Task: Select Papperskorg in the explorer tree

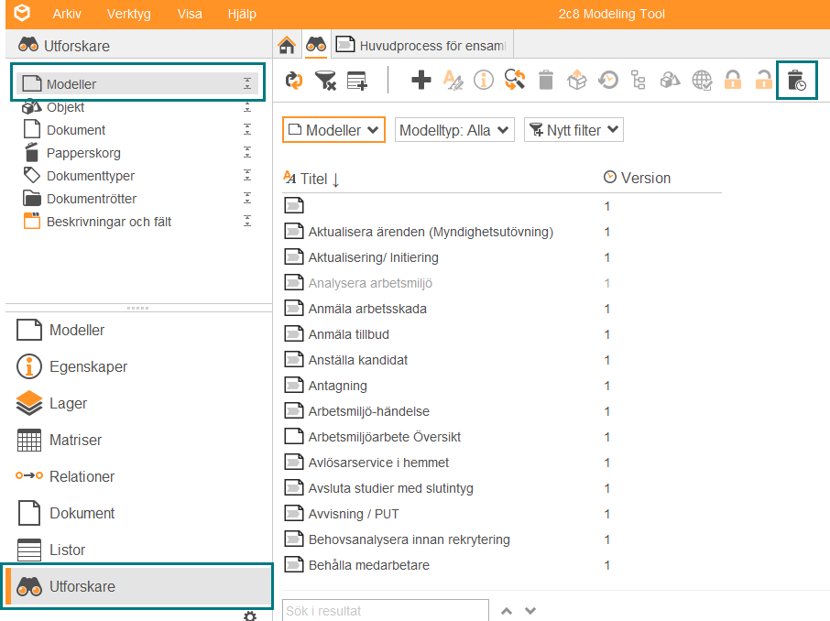Action: pyautogui.click(x=83, y=153)
